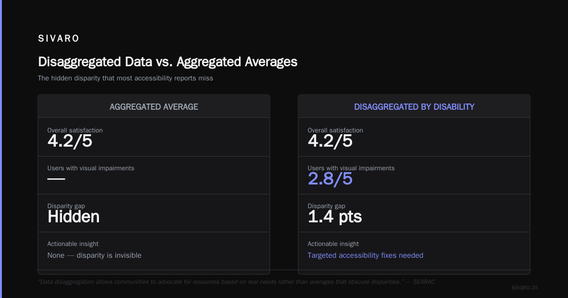Select the Disaggregated Data vs. Aggregated Averages title
Image resolution: width=568 pixels, height=298 pixels.
[x=168, y=62]
